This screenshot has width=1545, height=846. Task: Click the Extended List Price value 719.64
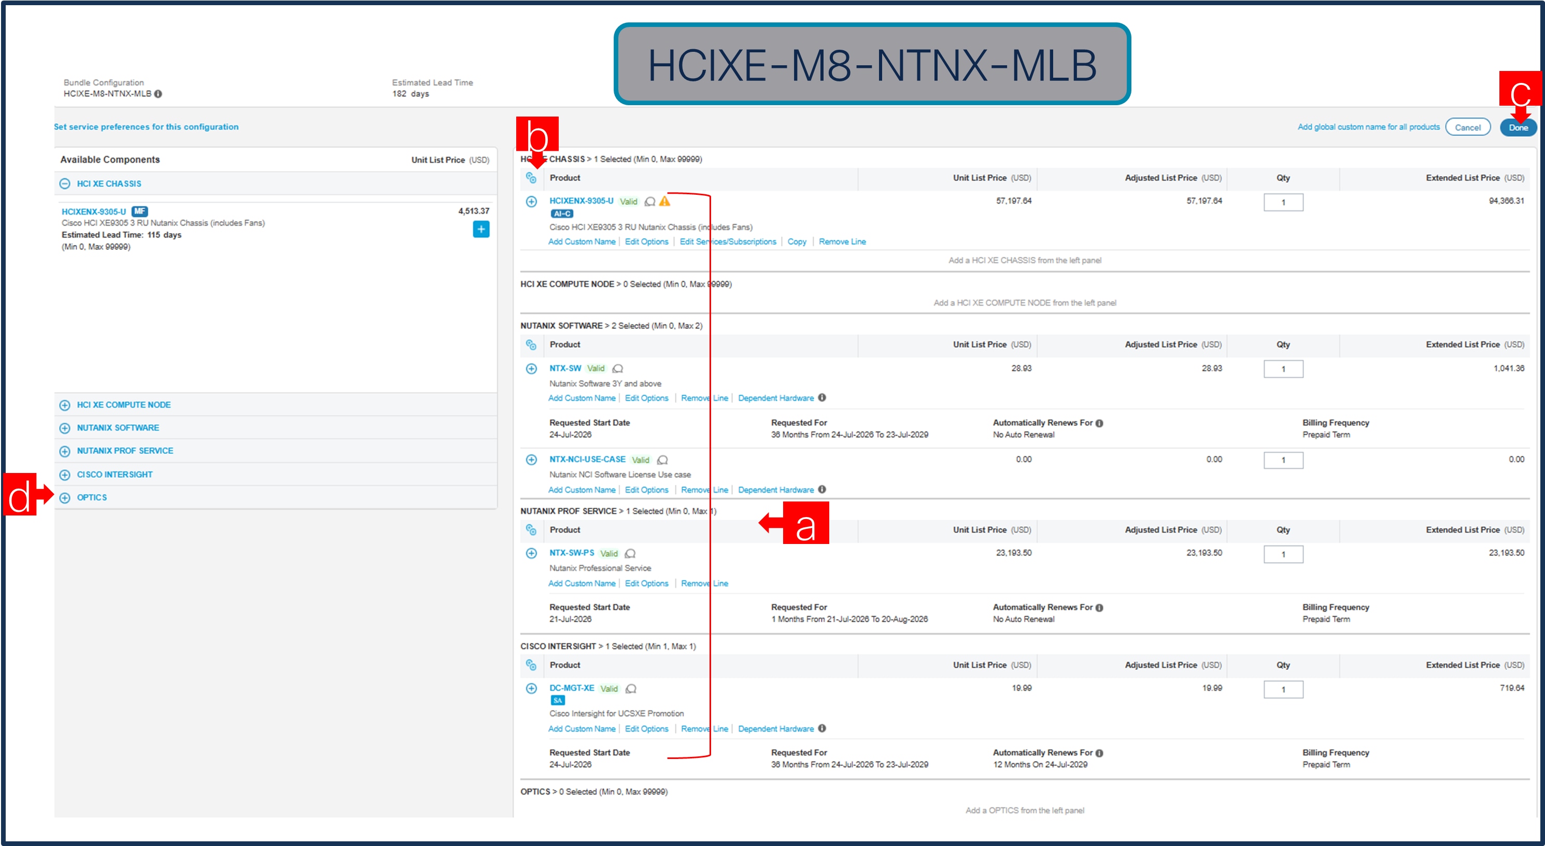click(1511, 689)
